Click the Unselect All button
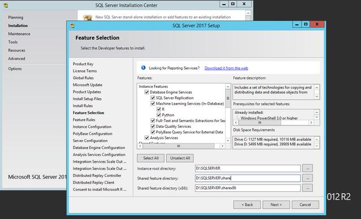Image resolution: width=361 pixels, height=219 pixels. [x=180, y=158]
